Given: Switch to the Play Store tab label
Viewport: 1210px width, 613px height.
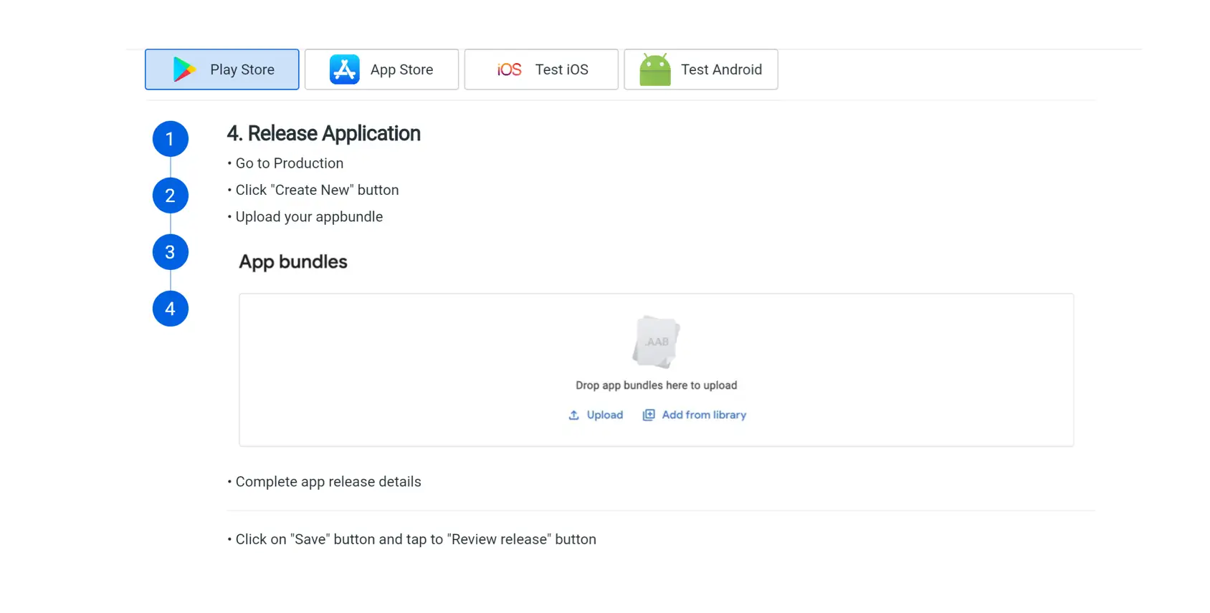Looking at the screenshot, I should tap(242, 69).
